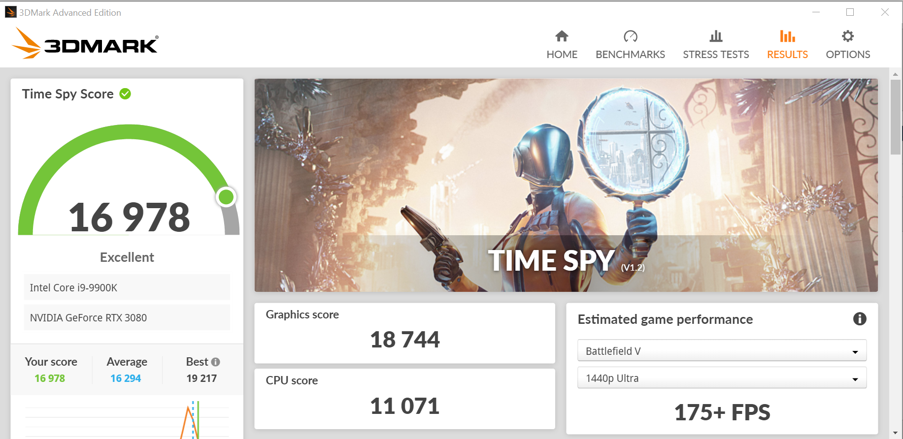Open Estimated game performance info icon
903x439 pixels.
pyautogui.click(x=860, y=319)
